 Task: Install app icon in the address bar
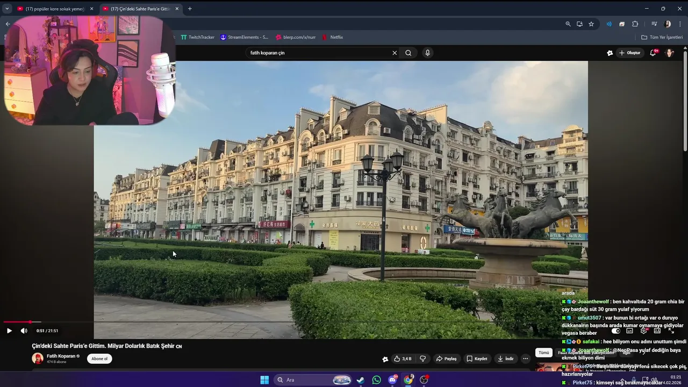click(x=579, y=24)
